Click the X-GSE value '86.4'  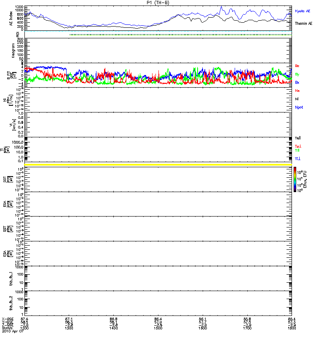(x=158, y=319)
